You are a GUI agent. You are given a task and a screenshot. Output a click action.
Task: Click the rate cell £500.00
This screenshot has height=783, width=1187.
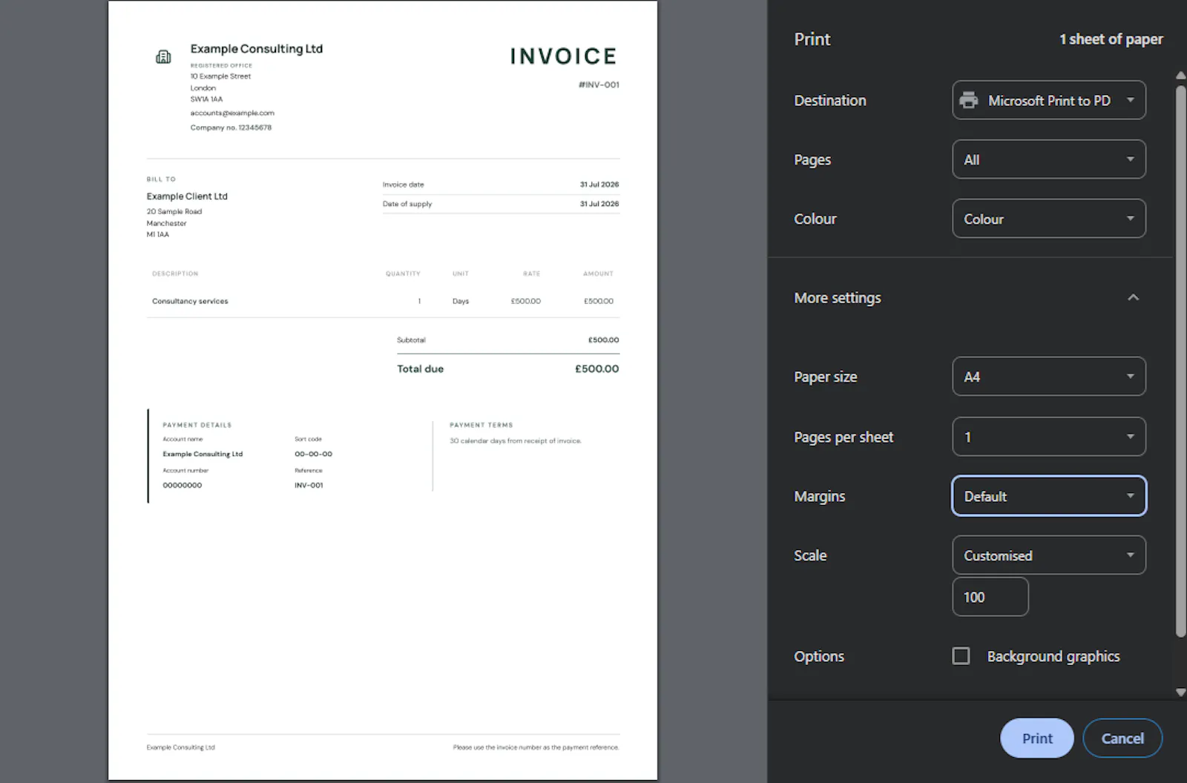pos(526,301)
